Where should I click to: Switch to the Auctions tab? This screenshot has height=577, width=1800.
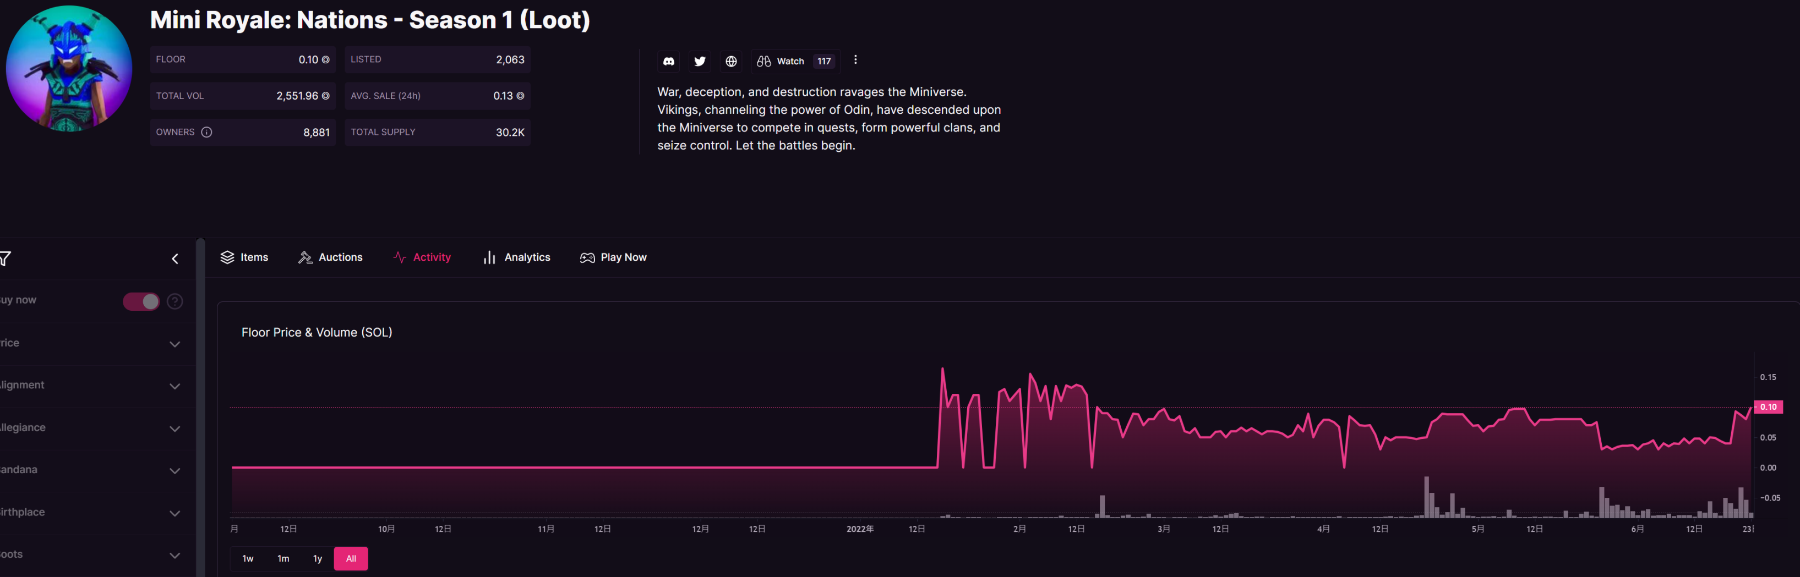click(x=330, y=257)
